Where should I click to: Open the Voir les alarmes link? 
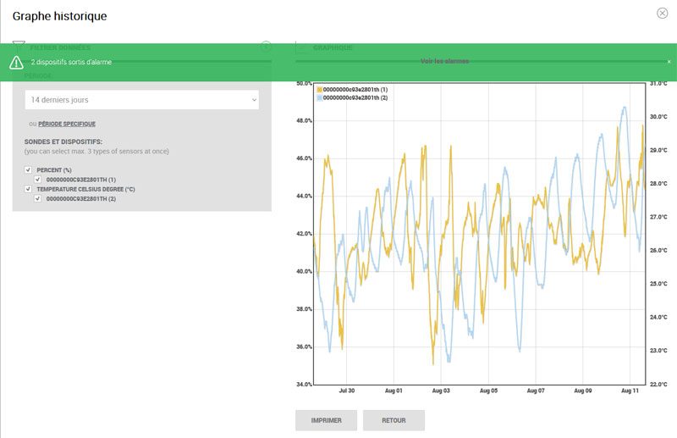(444, 61)
